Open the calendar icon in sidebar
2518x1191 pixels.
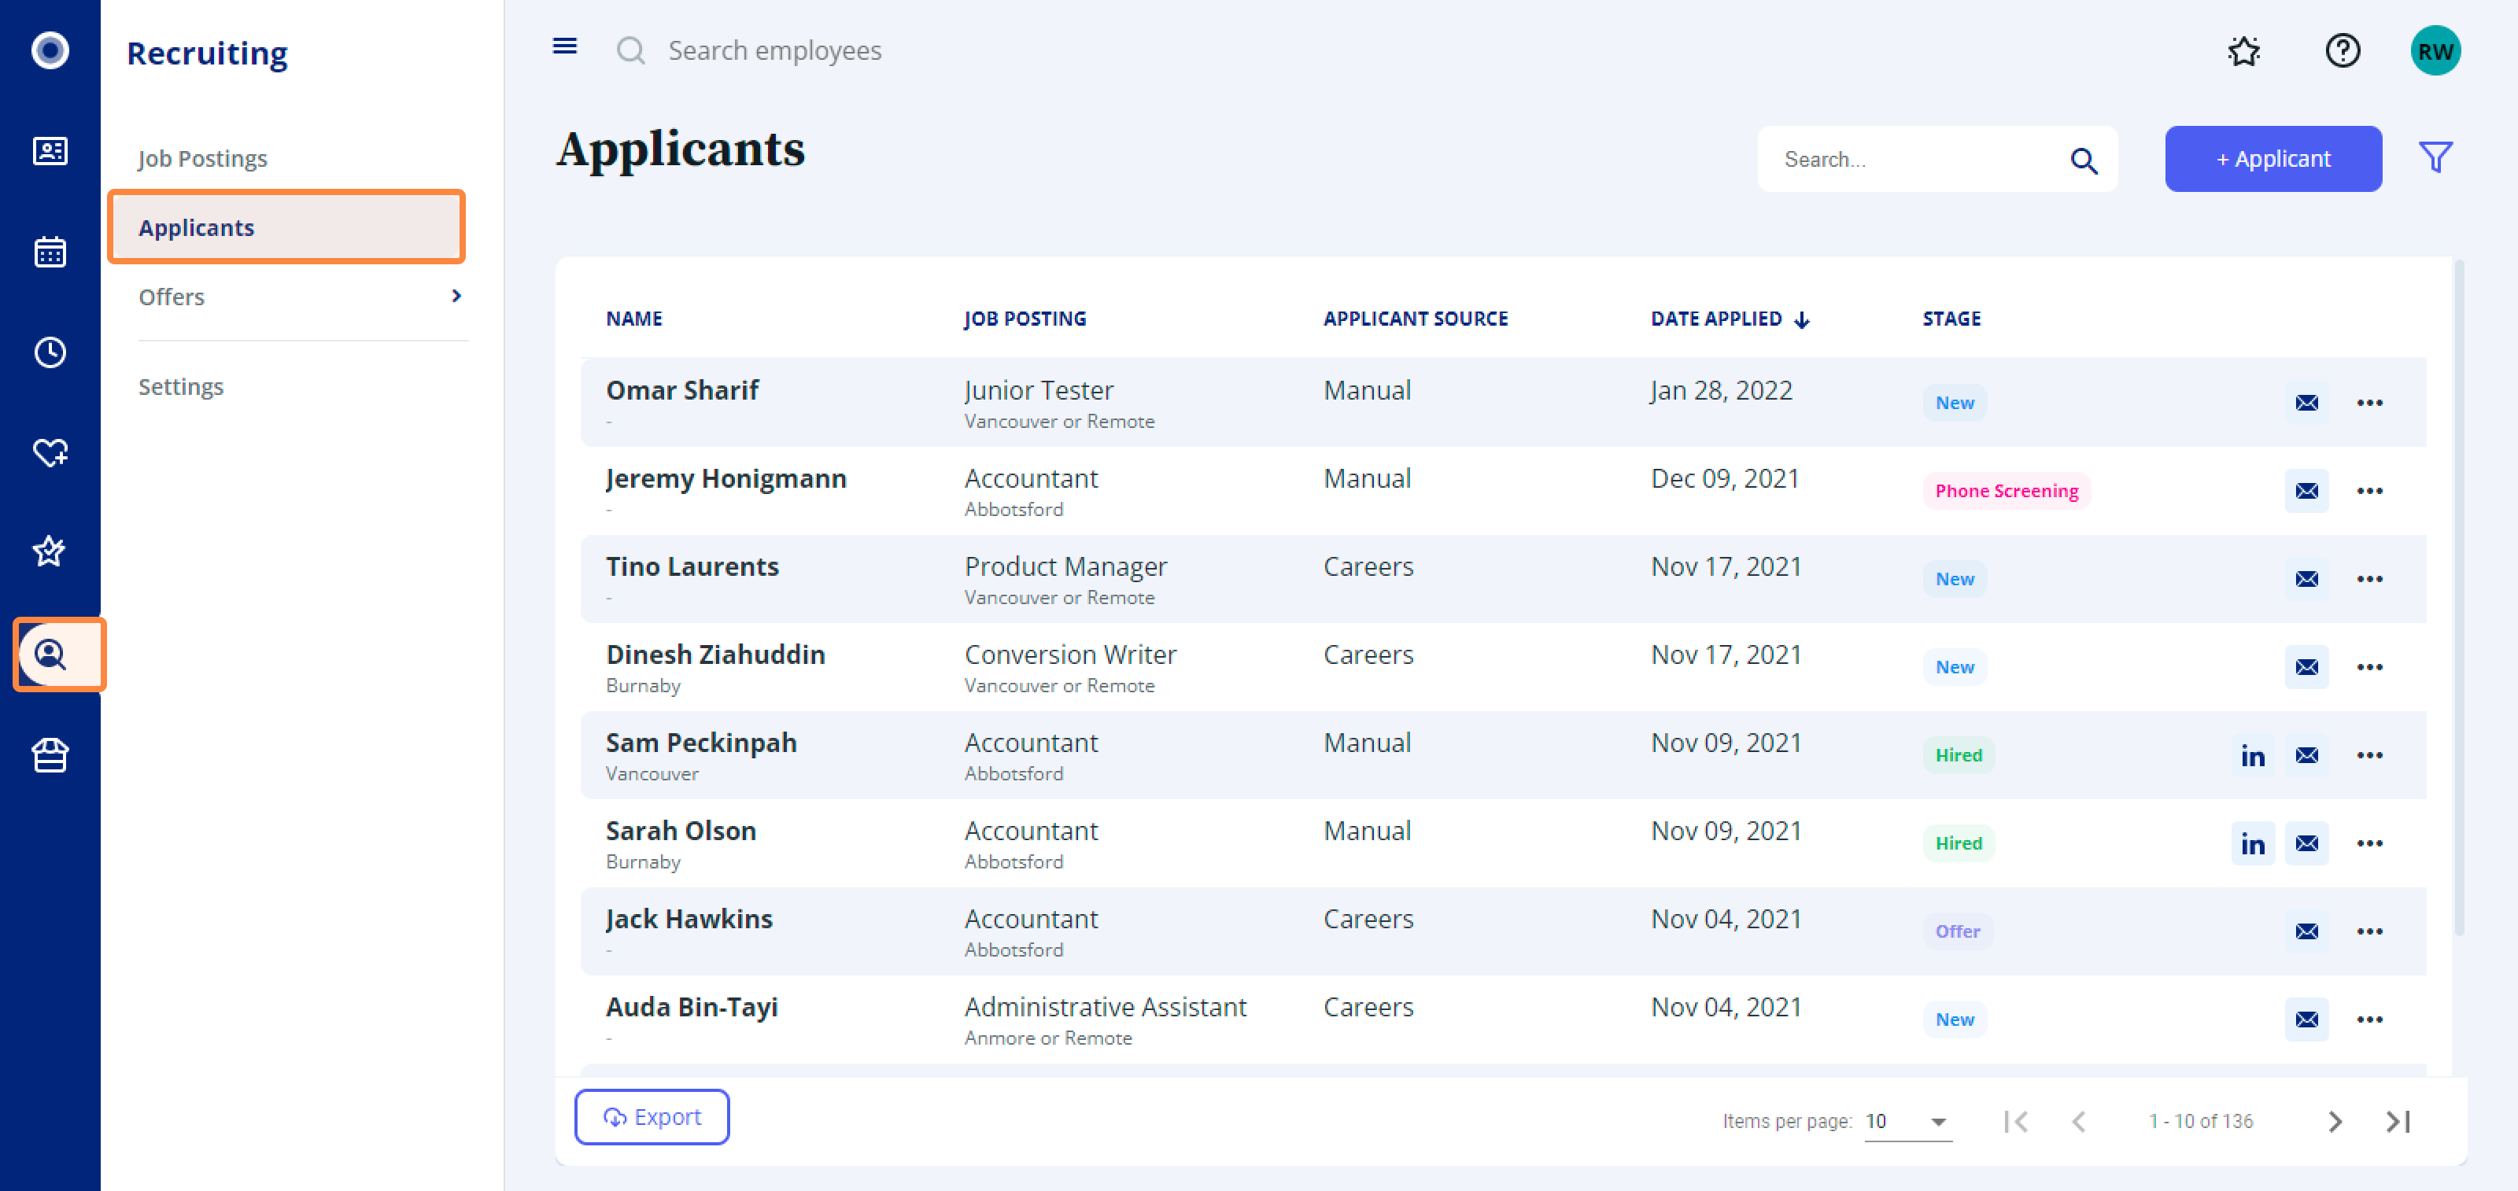click(50, 252)
